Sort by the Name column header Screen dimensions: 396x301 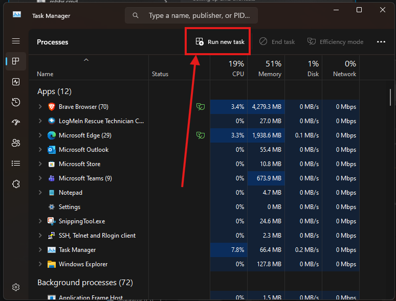pos(89,67)
